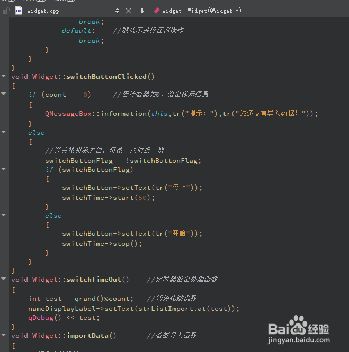
Task: Collapse the switchTimeOut function fold marker
Action: [x=4, y=279]
